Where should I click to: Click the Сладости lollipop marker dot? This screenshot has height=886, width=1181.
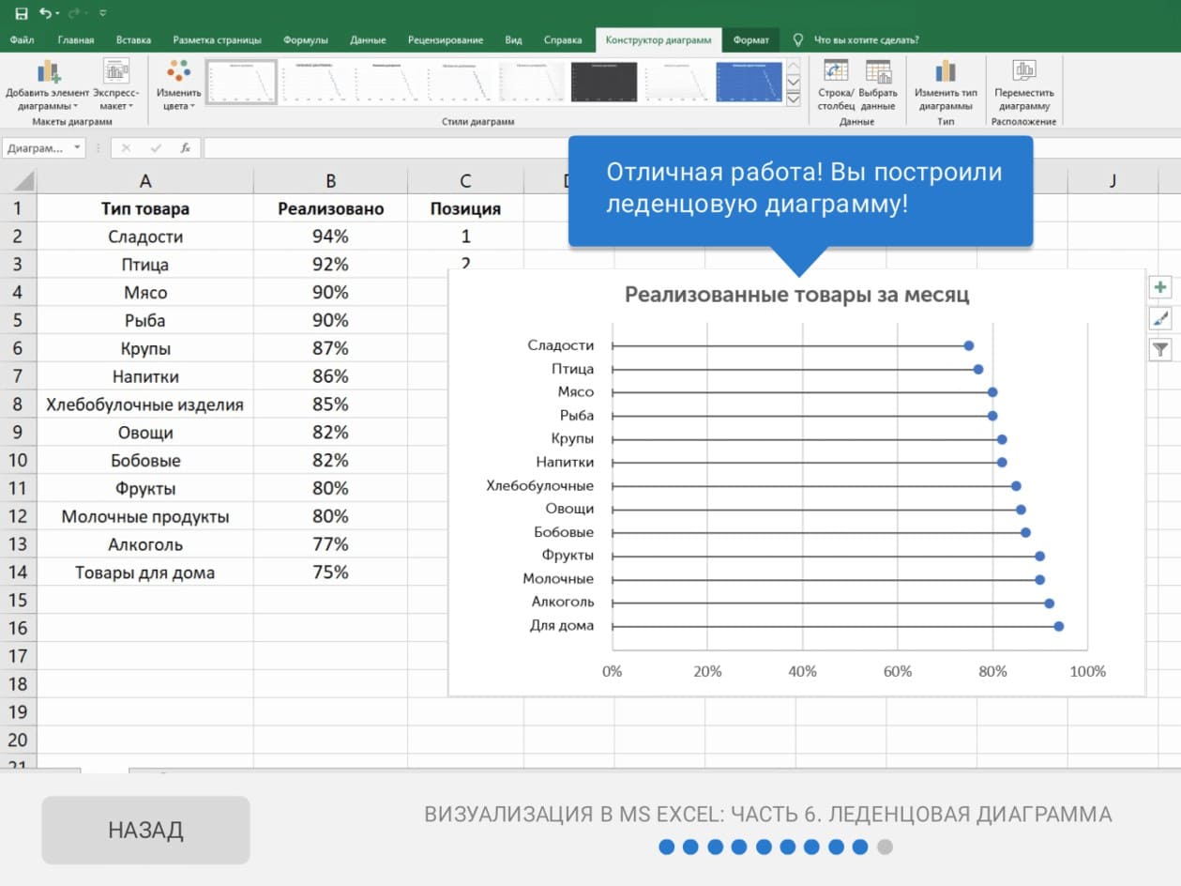coord(969,346)
